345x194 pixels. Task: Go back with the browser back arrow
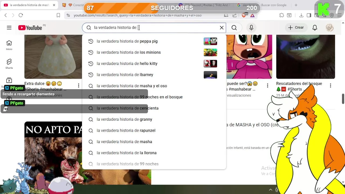click(6, 15)
